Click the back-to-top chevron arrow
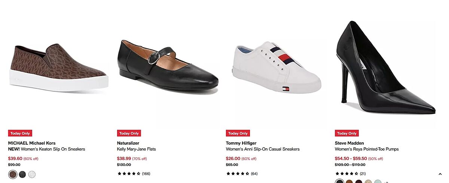Viewport: 449px width, 183px height. coord(440,174)
